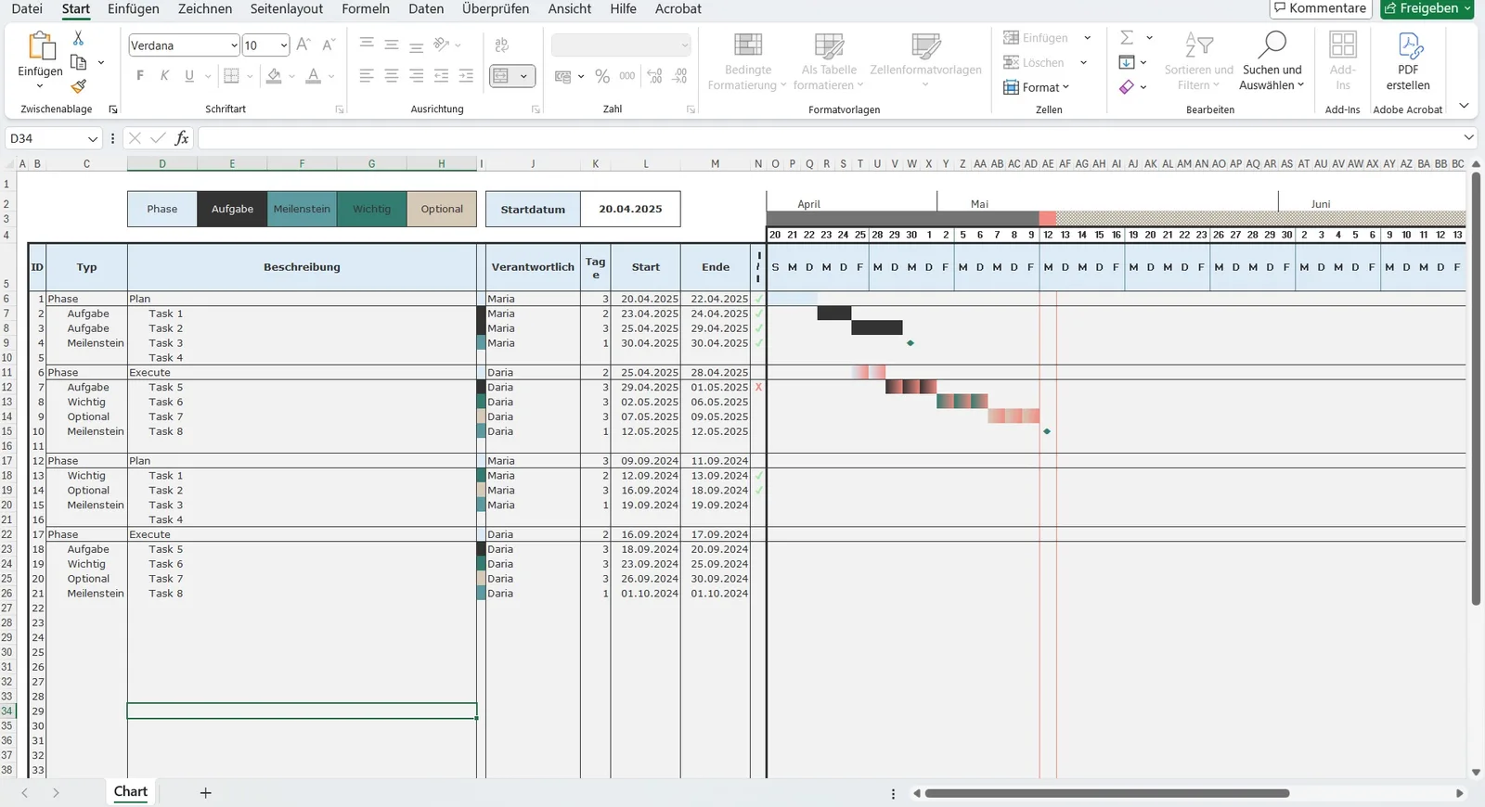Click the text orientation icon
The width and height of the screenshot is (1485, 807).
pos(443,45)
